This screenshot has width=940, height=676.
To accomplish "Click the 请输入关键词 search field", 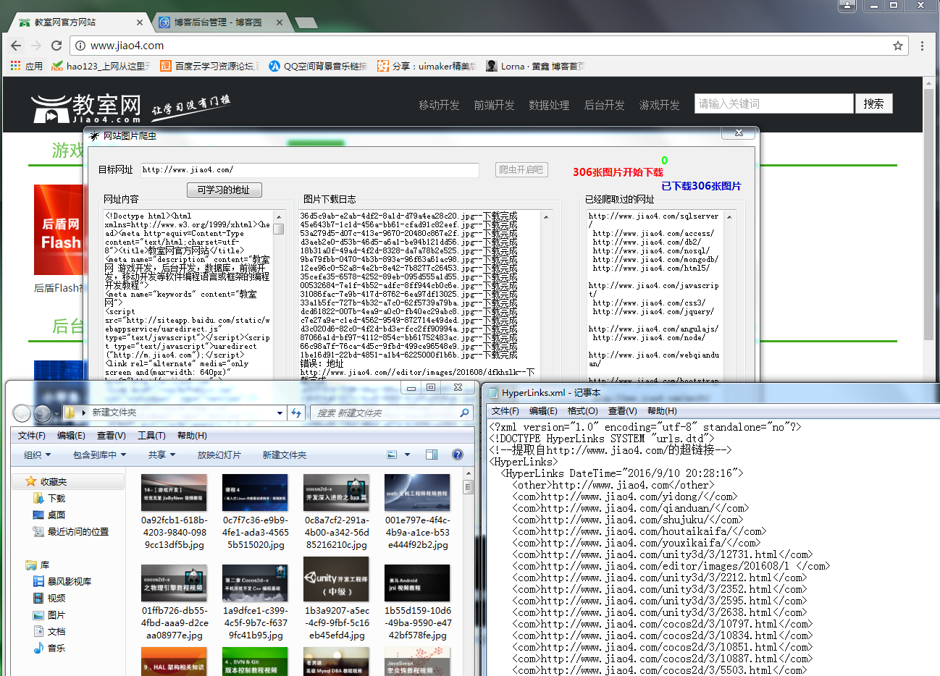I will tap(773, 103).
